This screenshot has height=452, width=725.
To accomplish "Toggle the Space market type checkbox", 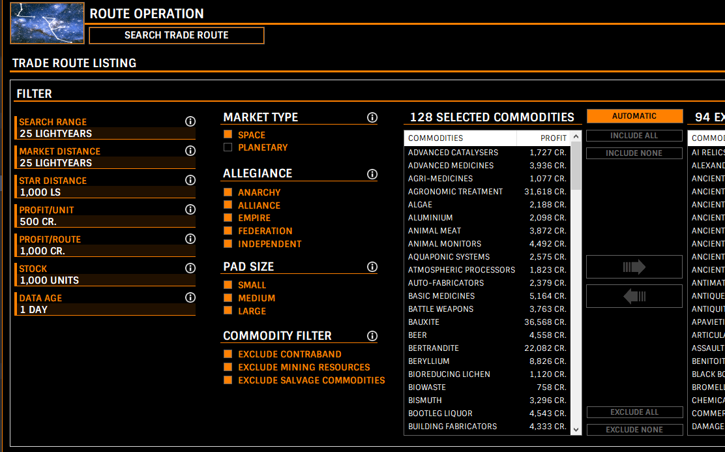I will [x=228, y=134].
